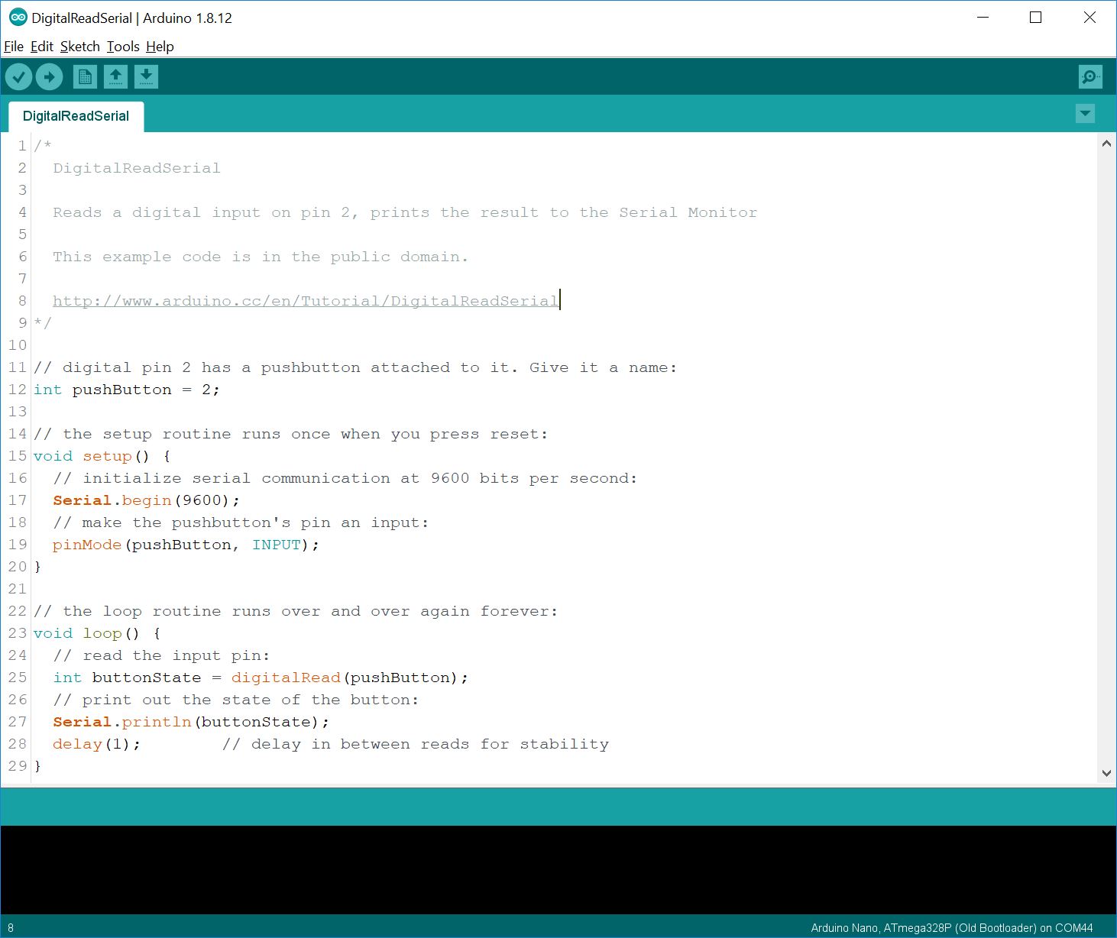Place cursor on the Serial.begin(9600) line
Screen dimensions: 1117x938
pyautogui.click(x=145, y=500)
